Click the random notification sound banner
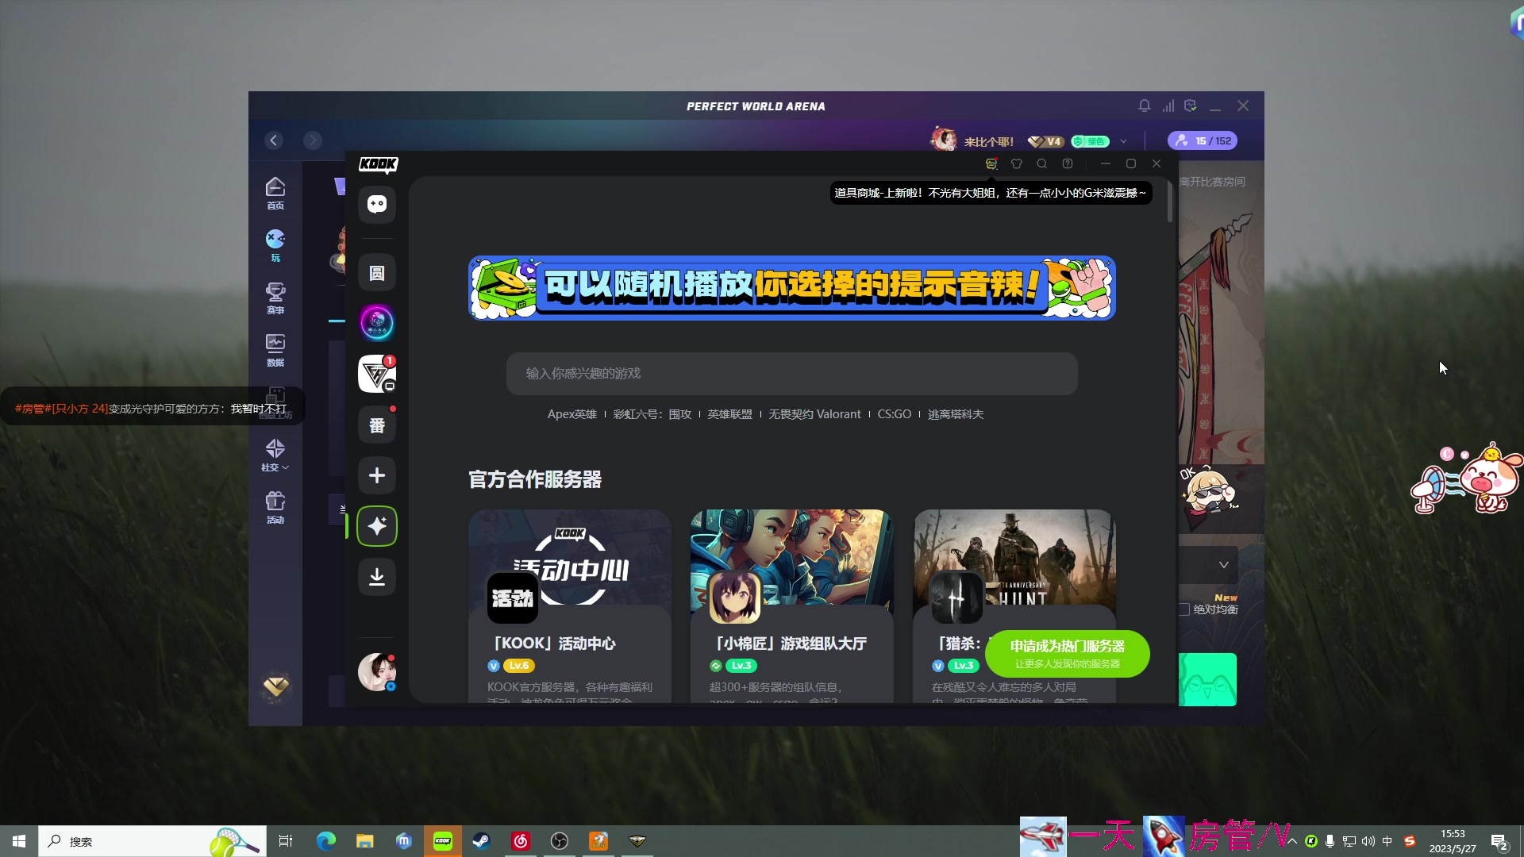1524x857 pixels. 792,288
